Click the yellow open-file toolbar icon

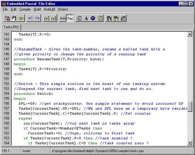tap(21, 18)
